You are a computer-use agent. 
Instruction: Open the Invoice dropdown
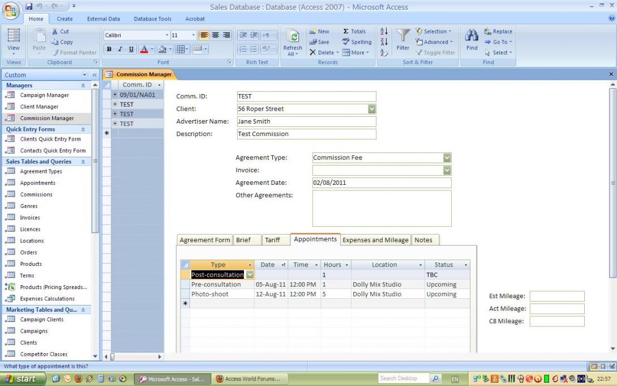tap(447, 170)
